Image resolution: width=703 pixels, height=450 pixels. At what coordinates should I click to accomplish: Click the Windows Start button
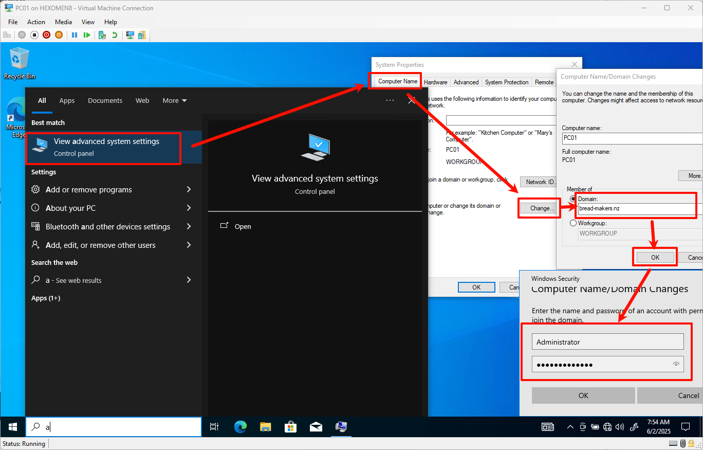pos(13,427)
